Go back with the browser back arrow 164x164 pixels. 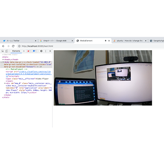(x=3, y=46)
